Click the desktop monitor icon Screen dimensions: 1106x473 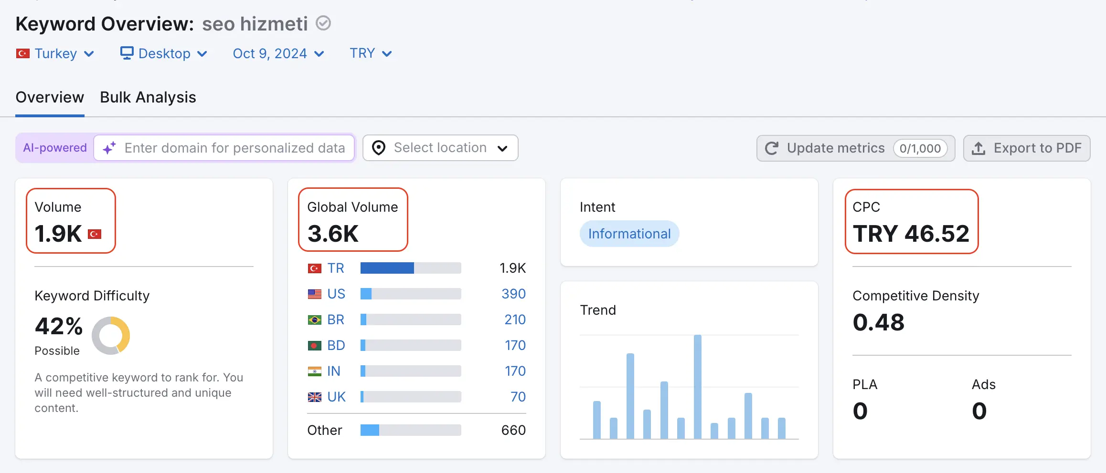click(x=127, y=53)
